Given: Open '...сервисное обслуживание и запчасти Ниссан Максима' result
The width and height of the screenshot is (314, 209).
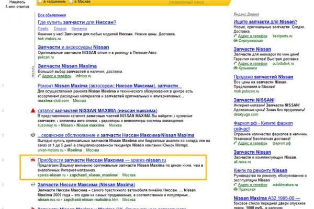Looking at the screenshot, I should point(116,135).
